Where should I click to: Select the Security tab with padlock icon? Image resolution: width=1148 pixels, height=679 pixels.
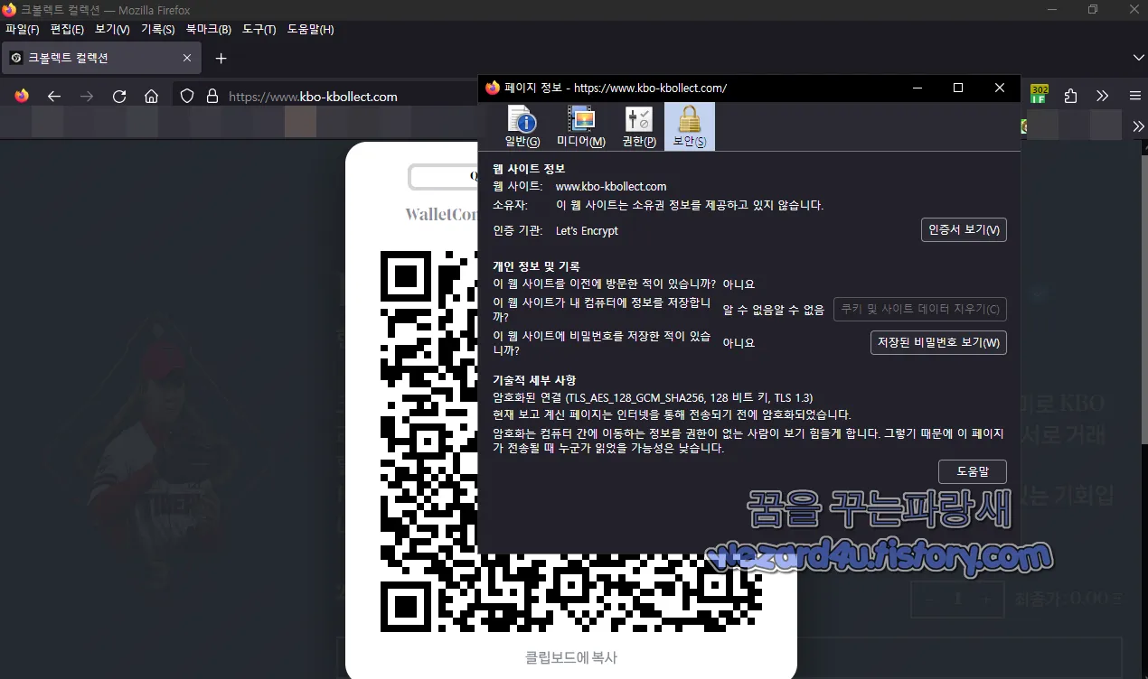[689, 126]
